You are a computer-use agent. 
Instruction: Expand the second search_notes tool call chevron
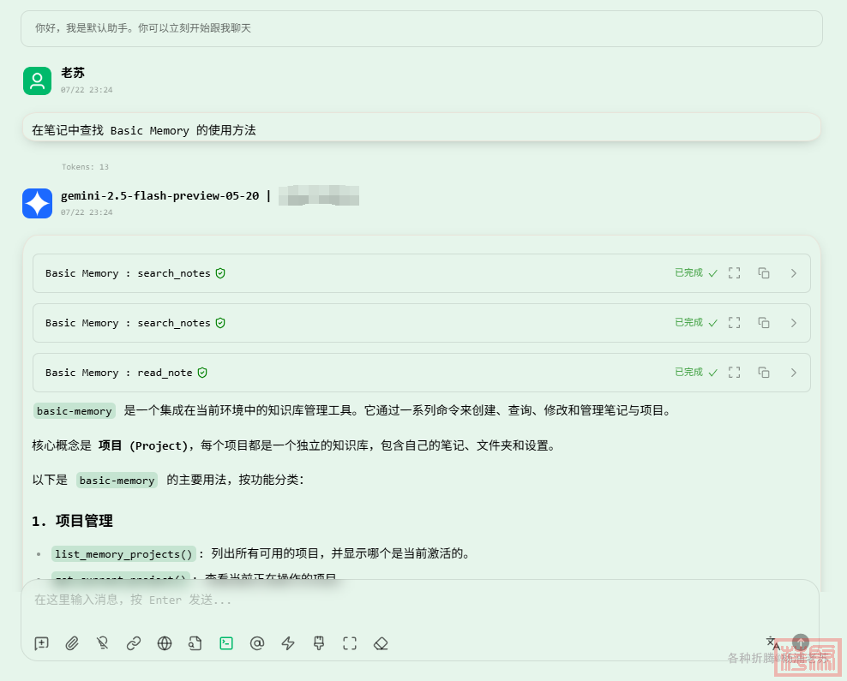tap(793, 323)
